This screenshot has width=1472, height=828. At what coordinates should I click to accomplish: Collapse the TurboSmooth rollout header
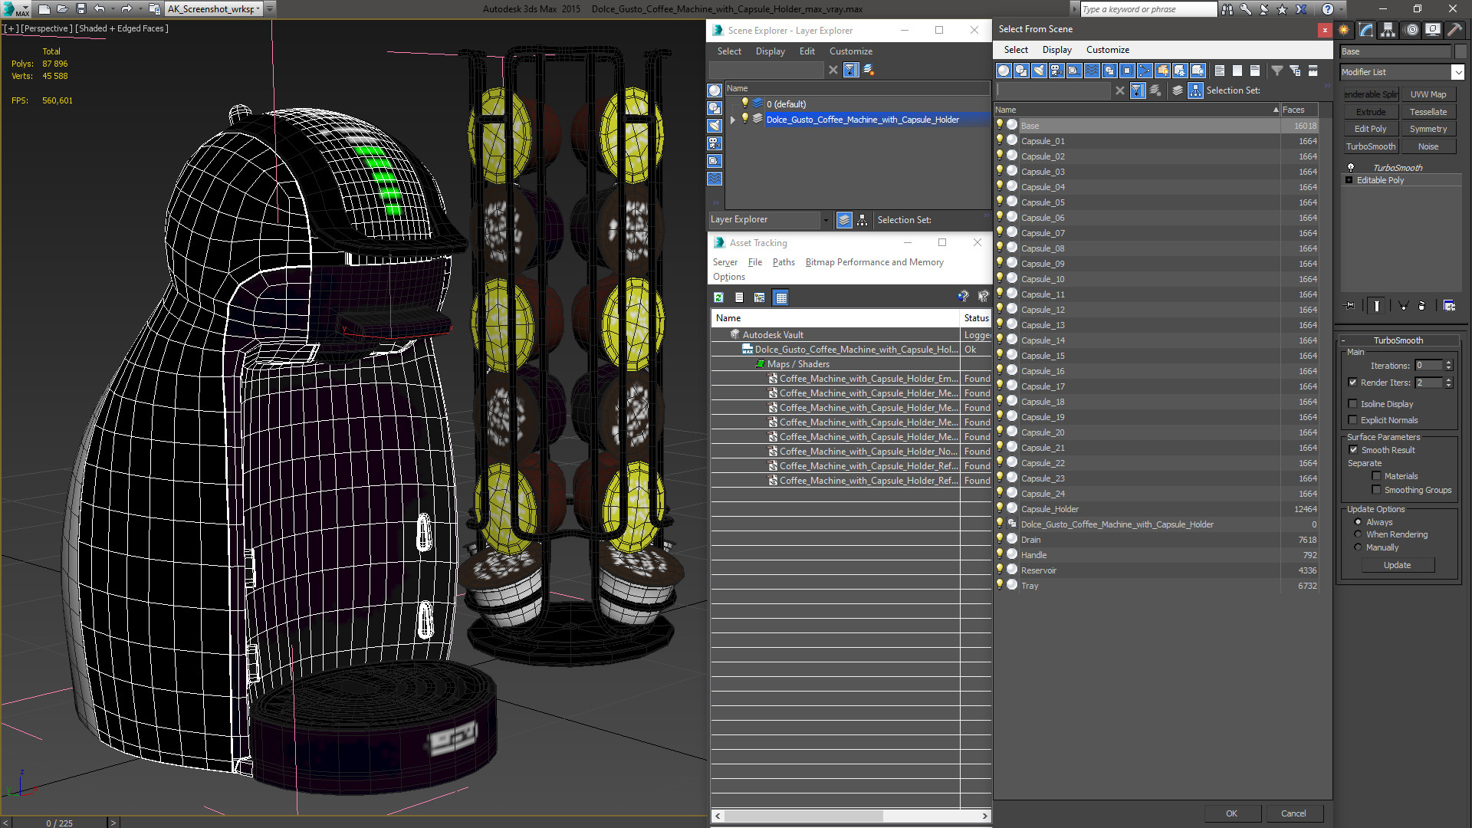click(x=1398, y=340)
